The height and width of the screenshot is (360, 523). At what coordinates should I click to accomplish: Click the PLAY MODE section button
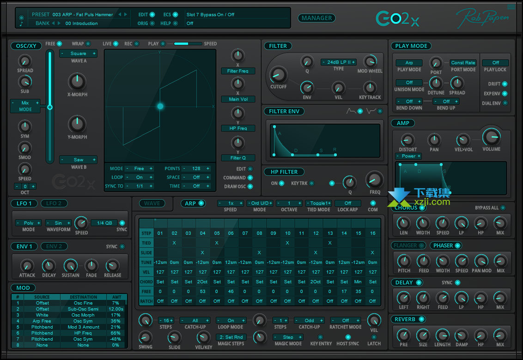[411, 46]
